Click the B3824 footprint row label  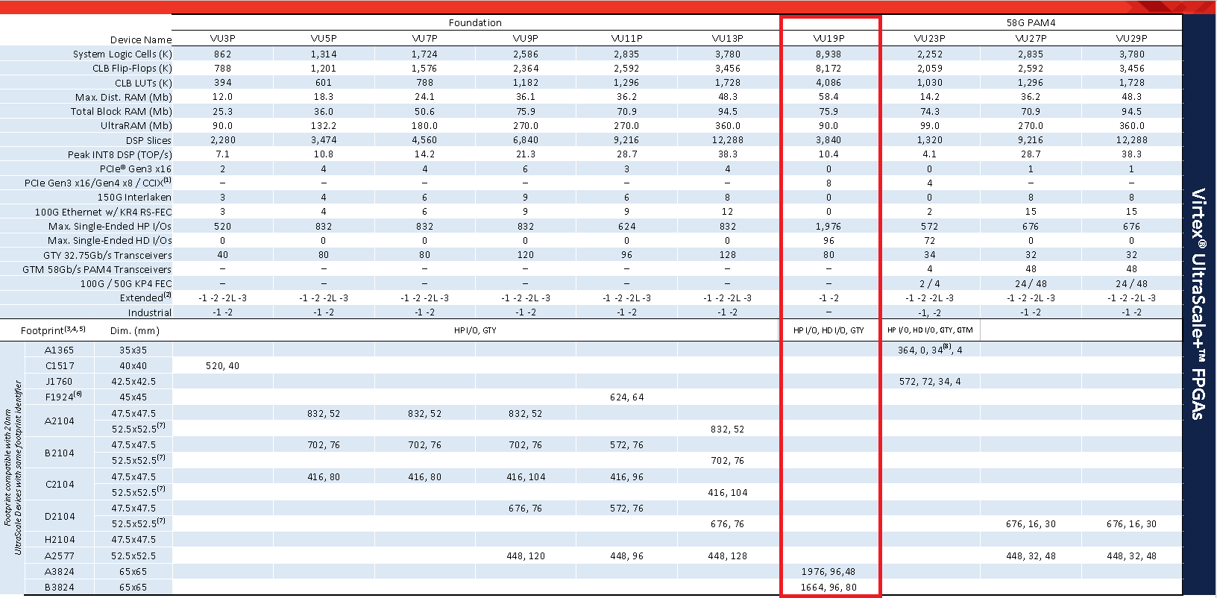point(60,588)
